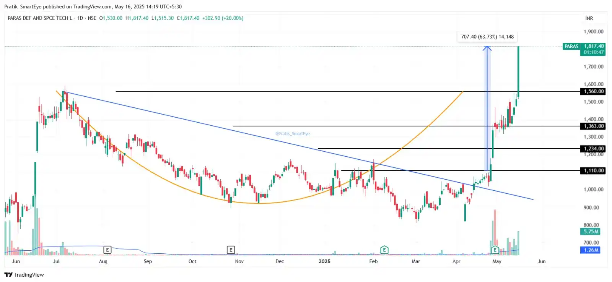Click the 700.00 price axis label
The image size is (612, 282).
pos(591,242)
